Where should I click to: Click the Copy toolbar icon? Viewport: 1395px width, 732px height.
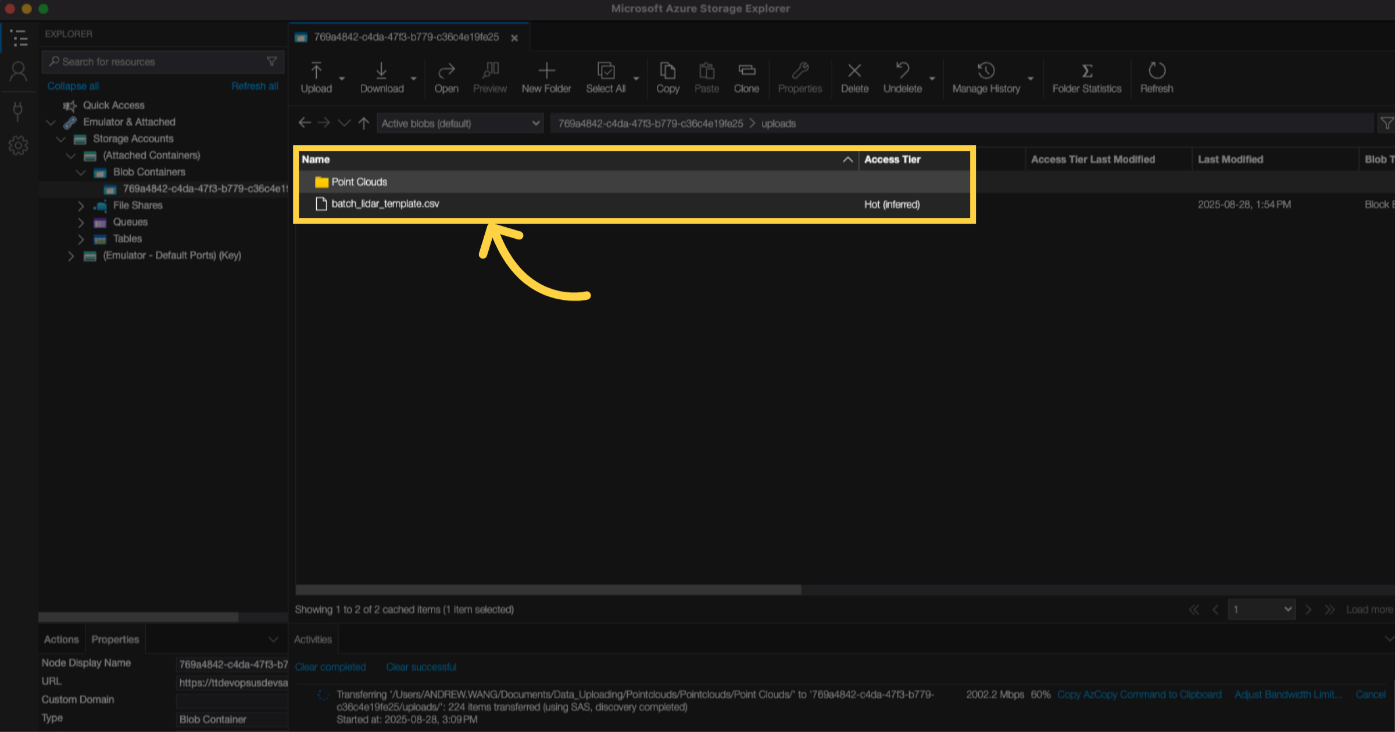(668, 78)
